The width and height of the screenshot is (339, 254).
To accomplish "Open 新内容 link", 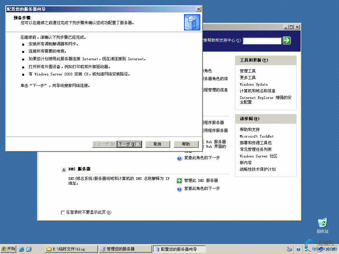I will (246, 163).
